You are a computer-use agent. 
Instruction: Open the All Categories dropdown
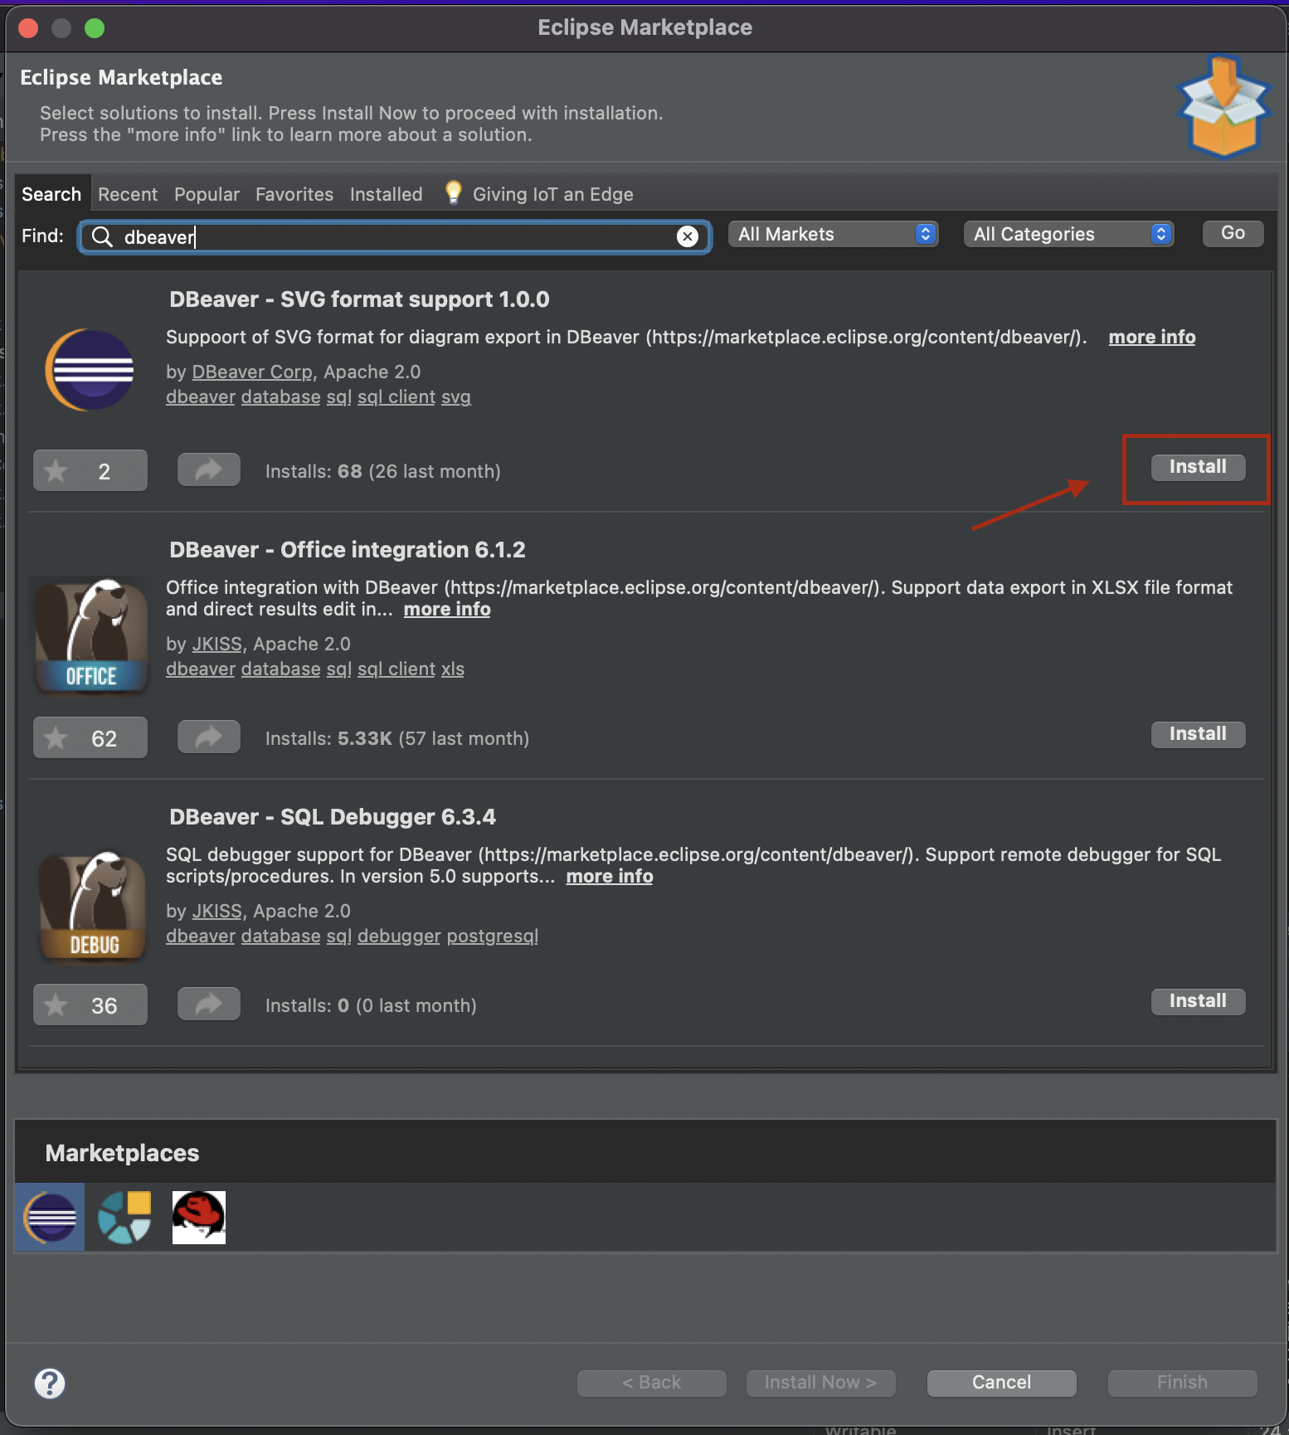pyautogui.click(x=1068, y=235)
